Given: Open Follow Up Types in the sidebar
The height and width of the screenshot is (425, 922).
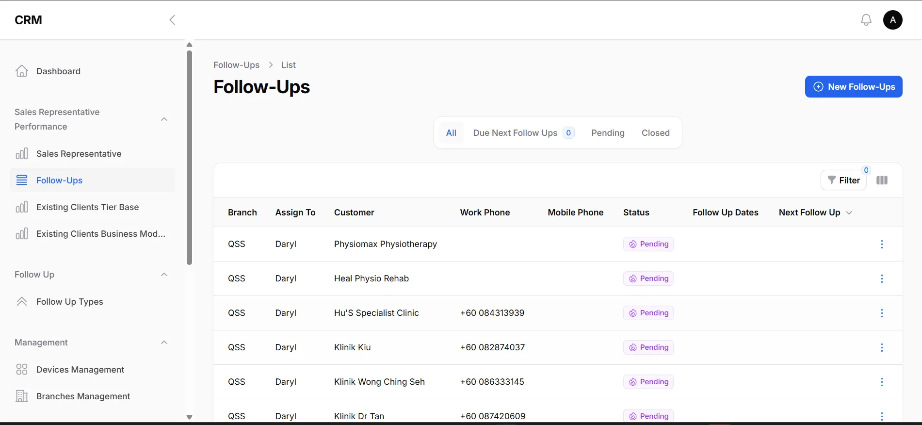Looking at the screenshot, I should tap(92, 302).
